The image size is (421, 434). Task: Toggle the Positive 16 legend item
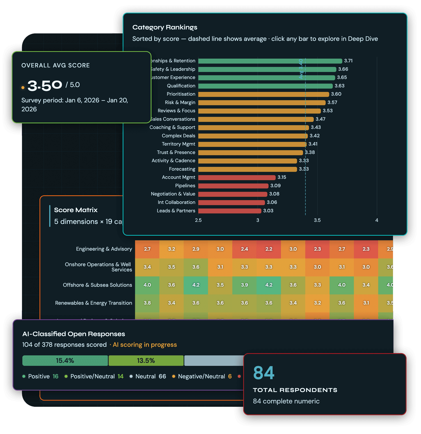[x=40, y=376]
